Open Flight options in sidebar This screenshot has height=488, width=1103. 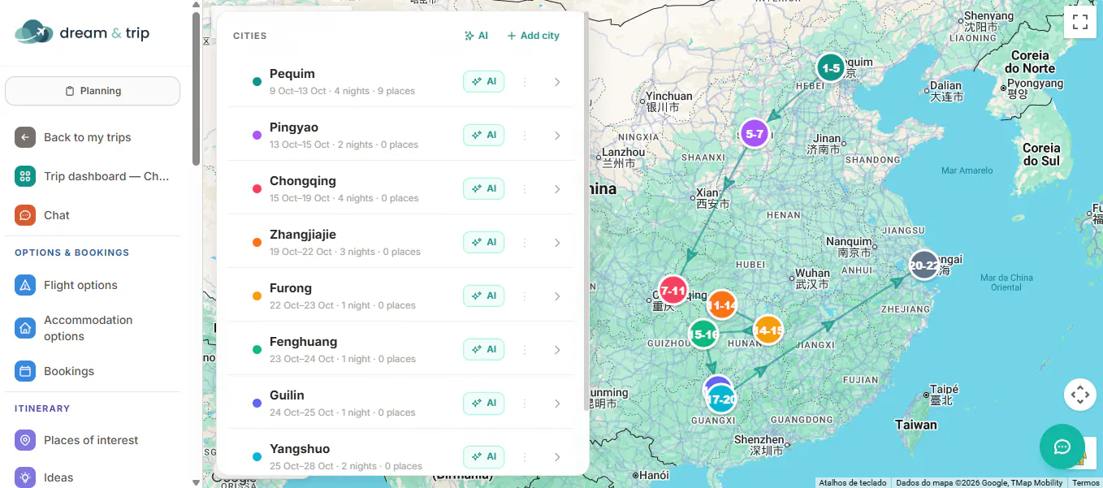(x=93, y=285)
